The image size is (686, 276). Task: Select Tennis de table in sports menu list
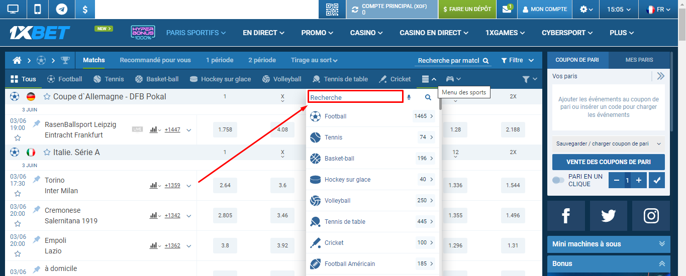click(x=372, y=221)
